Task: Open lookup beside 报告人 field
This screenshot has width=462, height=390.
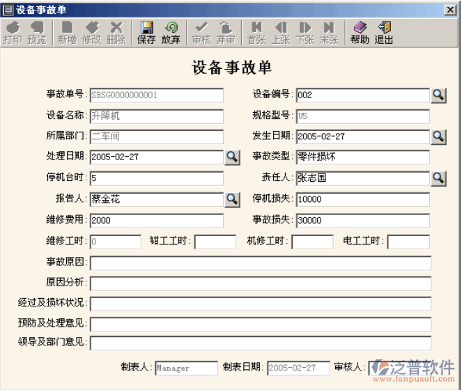Action: tap(232, 200)
